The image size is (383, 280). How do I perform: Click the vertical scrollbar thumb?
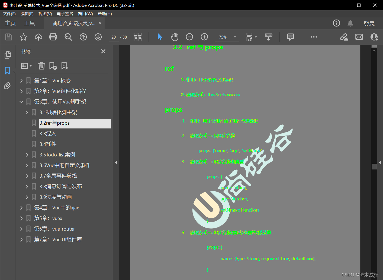coord(374,166)
